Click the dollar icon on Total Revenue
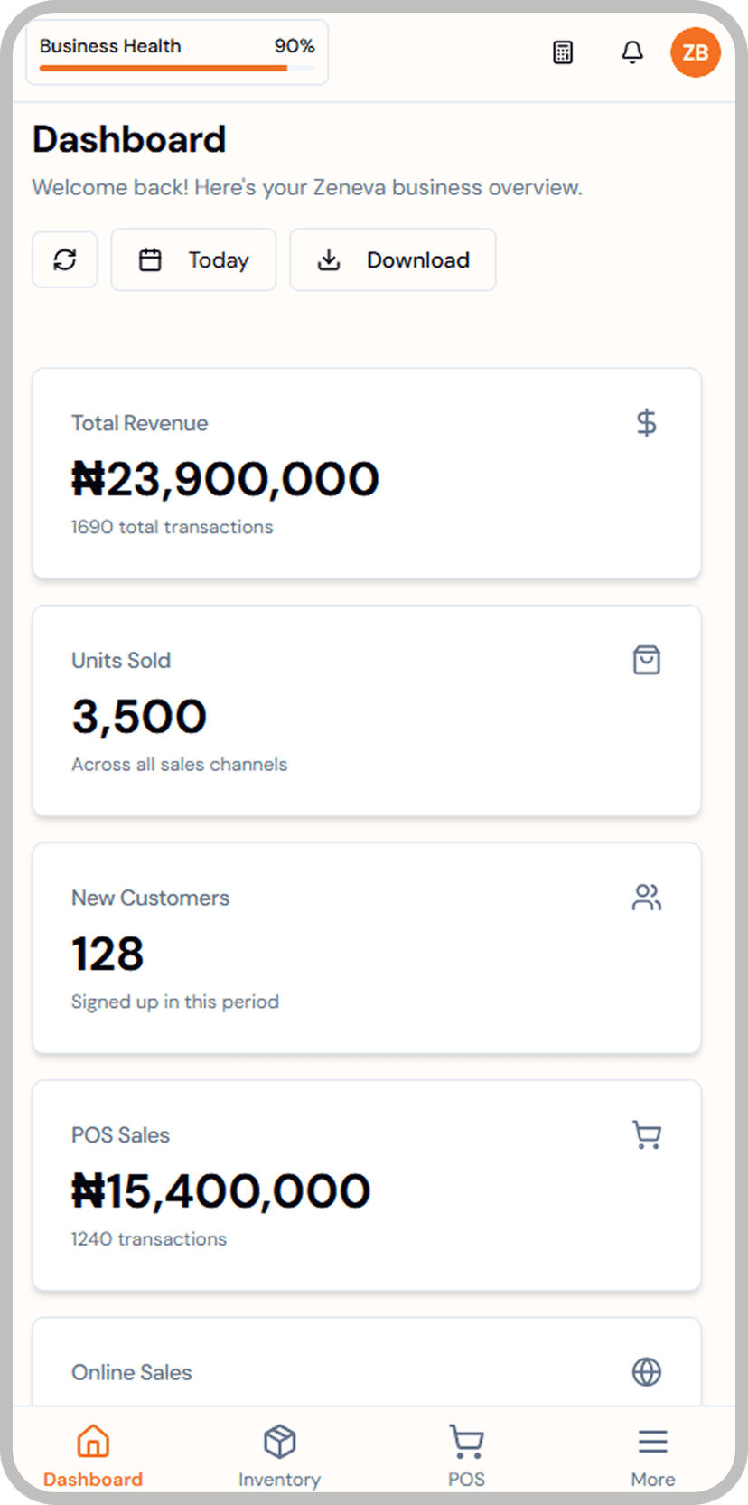This screenshot has height=1505, width=748. [646, 422]
